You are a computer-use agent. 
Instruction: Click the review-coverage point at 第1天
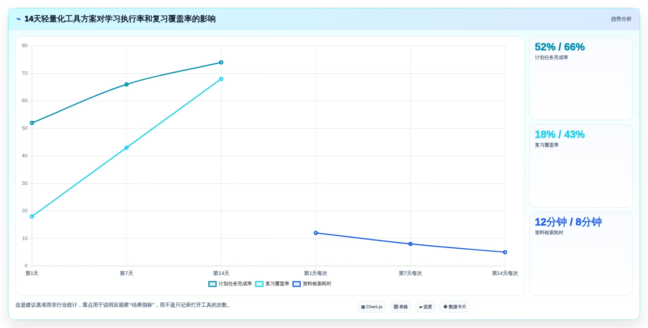click(x=32, y=217)
